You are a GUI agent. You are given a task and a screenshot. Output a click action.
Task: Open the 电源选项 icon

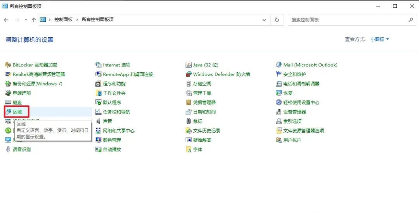point(8,93)
